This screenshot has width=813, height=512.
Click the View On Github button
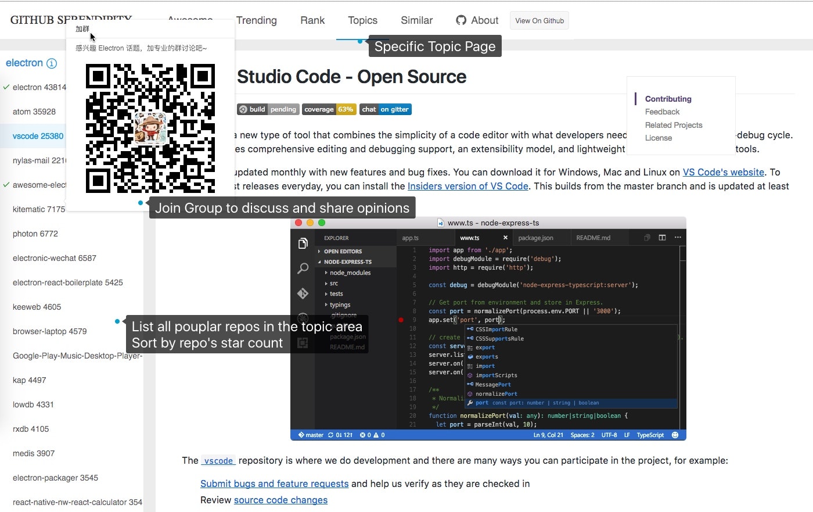coord(539,20)
